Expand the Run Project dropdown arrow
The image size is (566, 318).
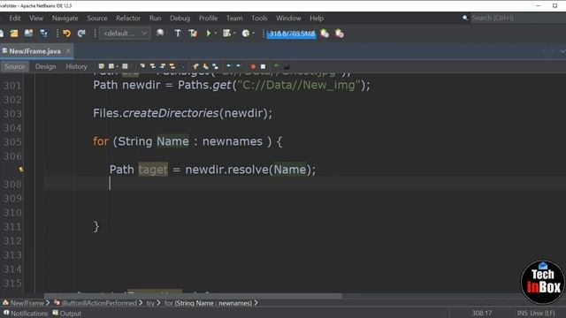tap(216, 34)
